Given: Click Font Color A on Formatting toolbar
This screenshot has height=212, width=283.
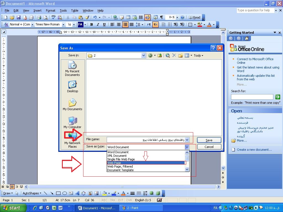Looking at the screenshot, I should 209,25.
